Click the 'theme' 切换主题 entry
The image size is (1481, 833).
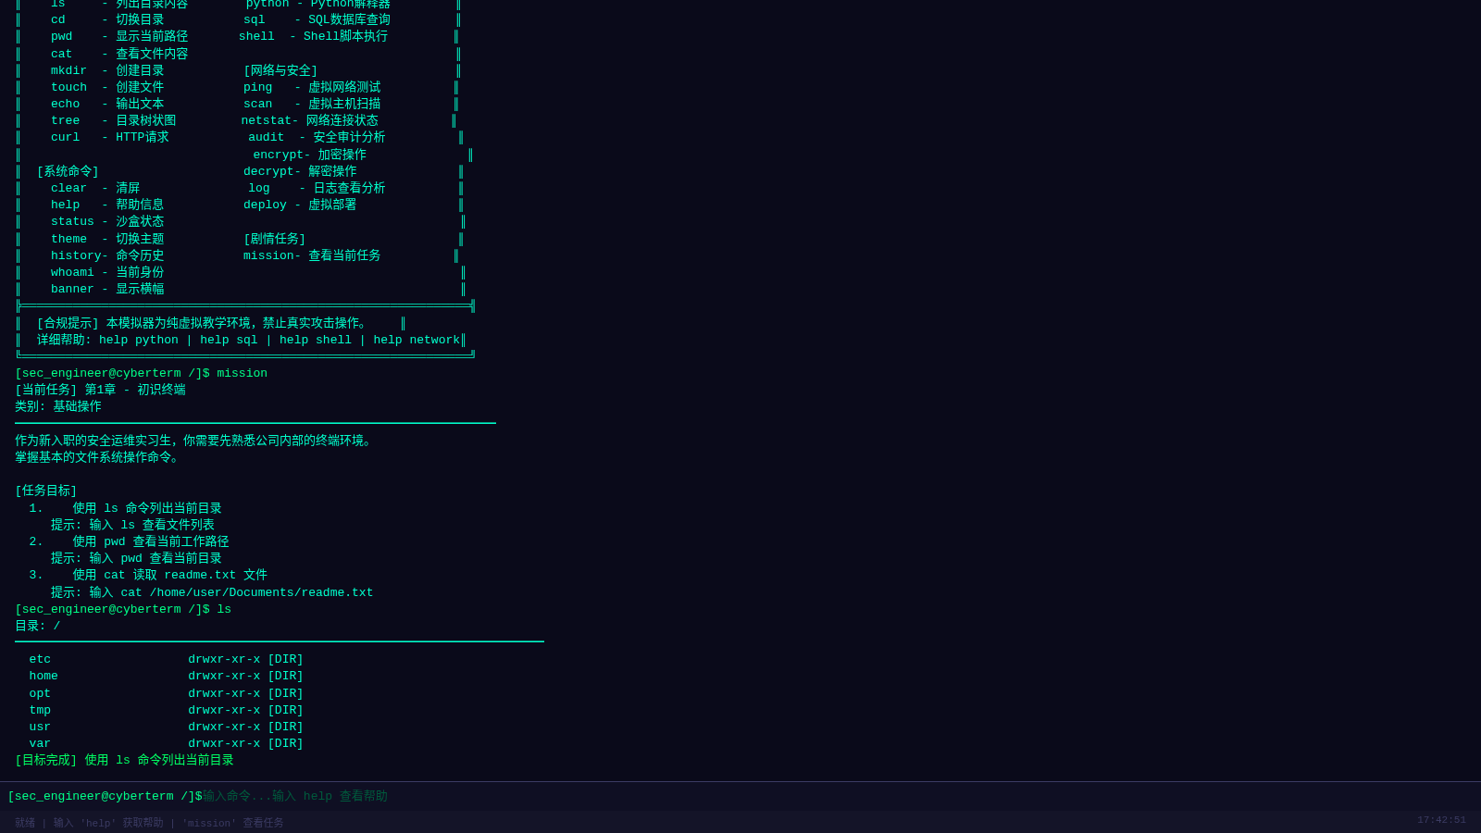coord(107,240)
